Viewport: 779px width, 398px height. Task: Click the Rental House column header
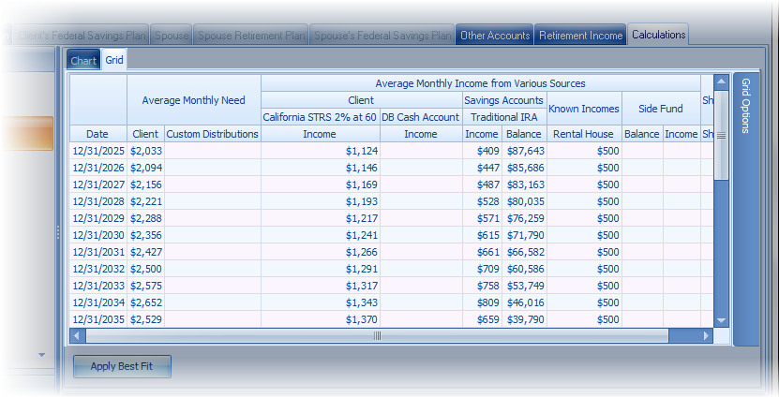point(583,134)
